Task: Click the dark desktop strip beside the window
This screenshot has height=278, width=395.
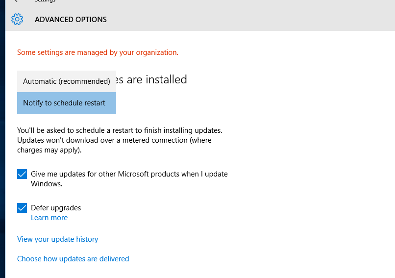Action: [2, 139]
